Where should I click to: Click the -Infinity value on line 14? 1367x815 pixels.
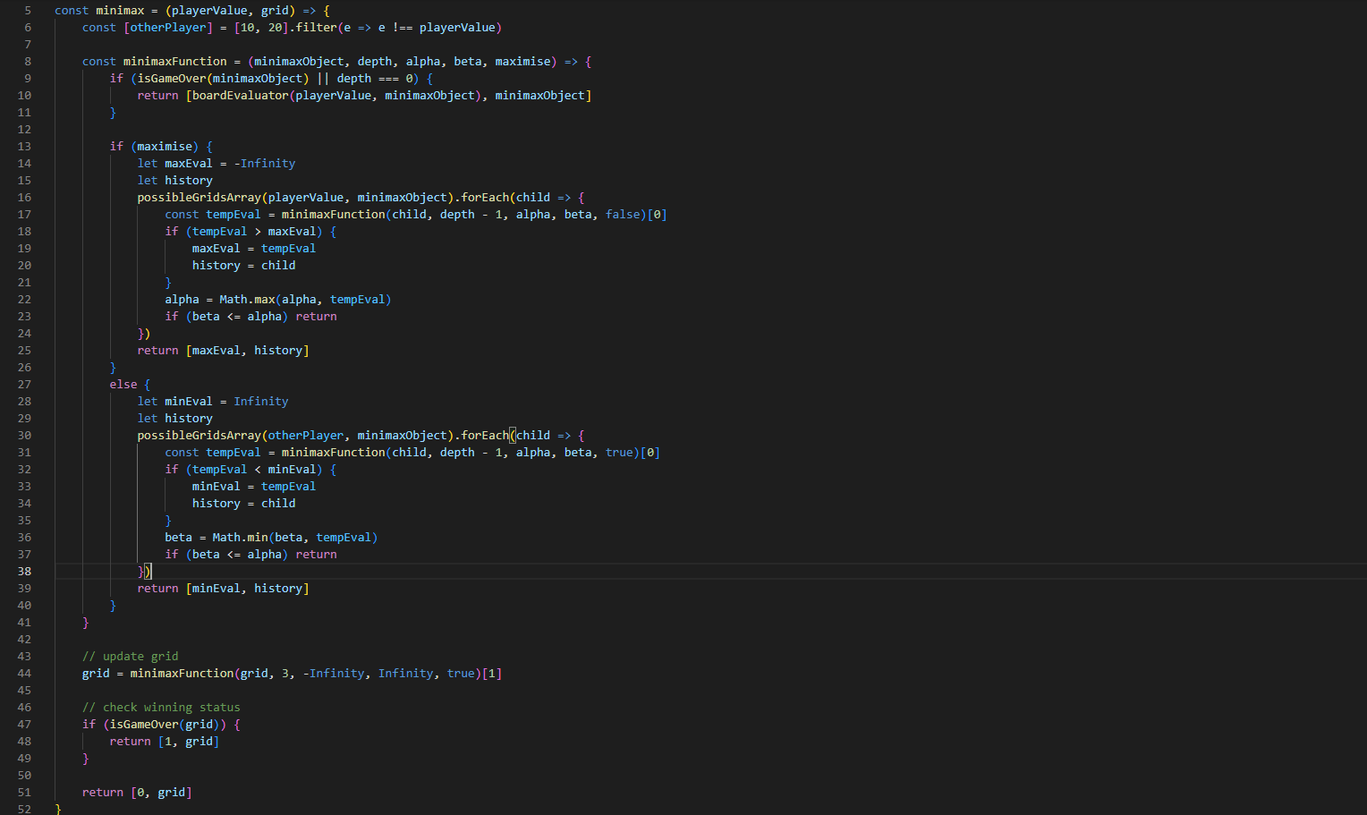tap(265, 163)
